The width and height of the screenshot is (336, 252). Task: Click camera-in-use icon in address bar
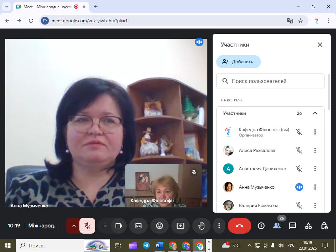pos(45,21)
